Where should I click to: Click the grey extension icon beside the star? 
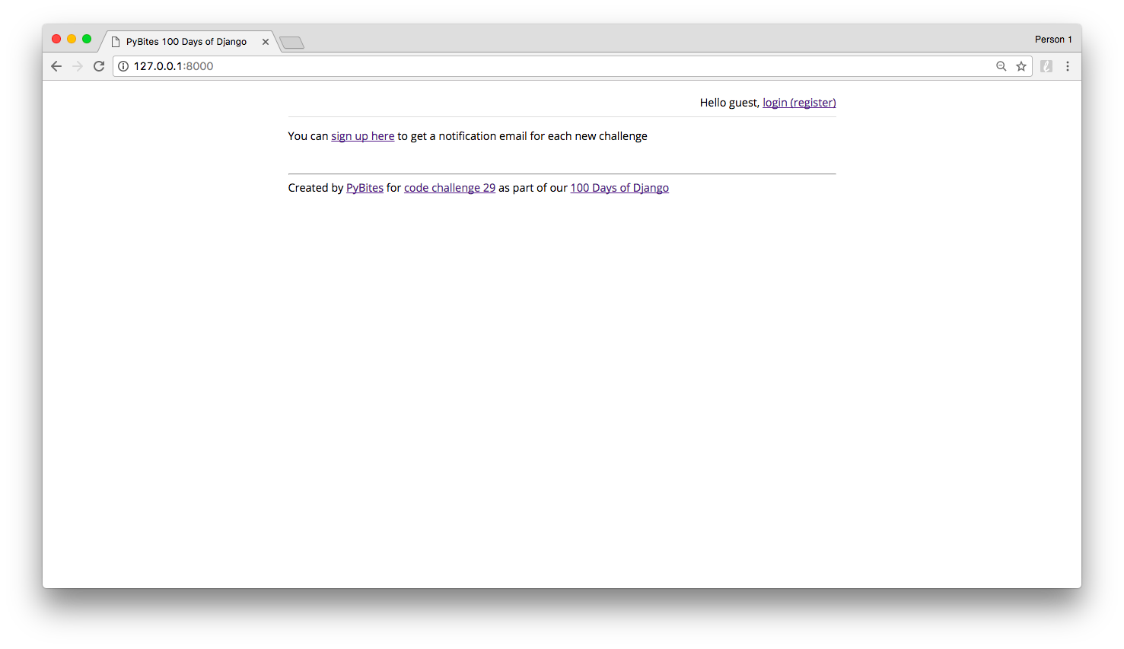(1046, 66)
